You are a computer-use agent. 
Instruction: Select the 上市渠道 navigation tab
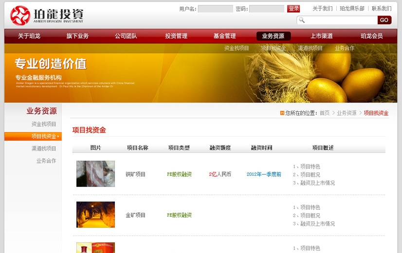(x=322, y=36)
